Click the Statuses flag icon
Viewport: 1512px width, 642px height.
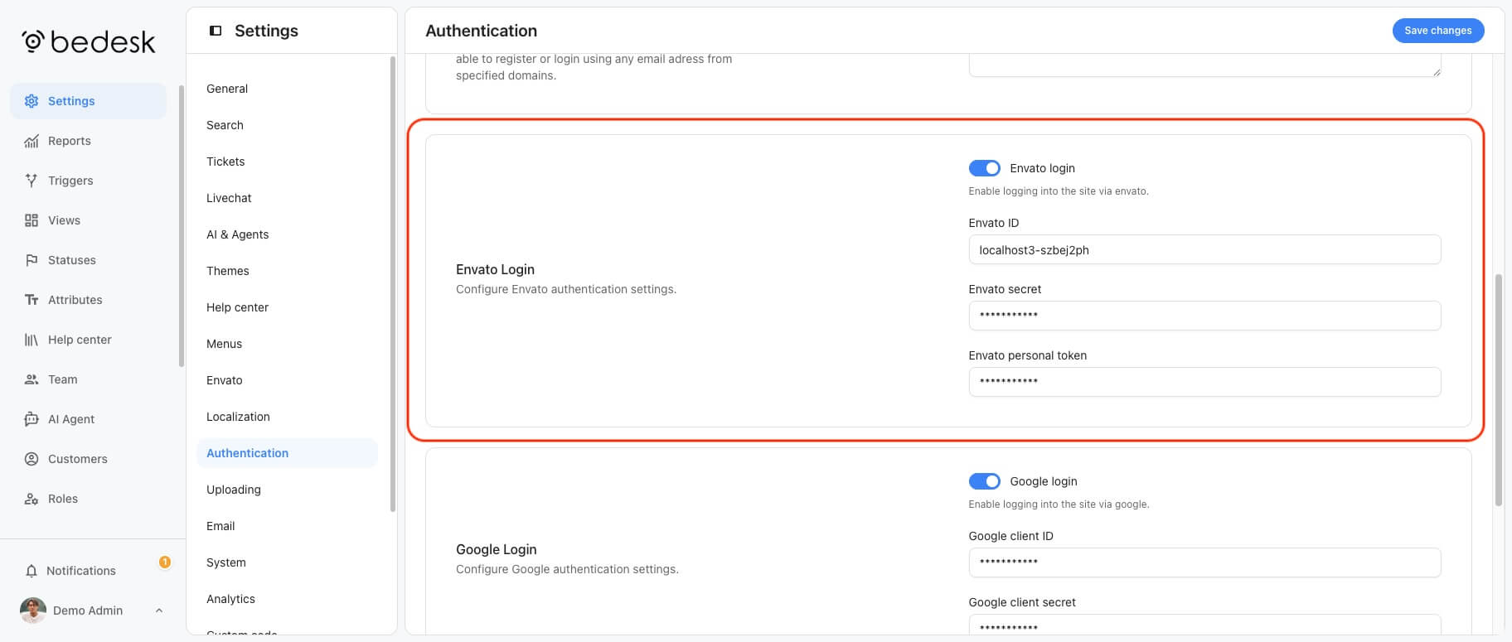pyautogui.click(x=31, y=260)
